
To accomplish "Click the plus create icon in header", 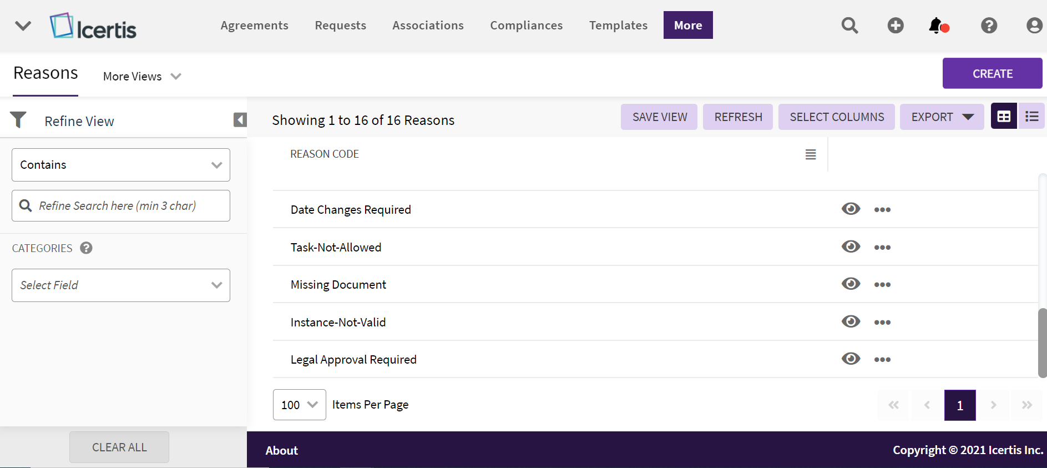I will [895, 26].
